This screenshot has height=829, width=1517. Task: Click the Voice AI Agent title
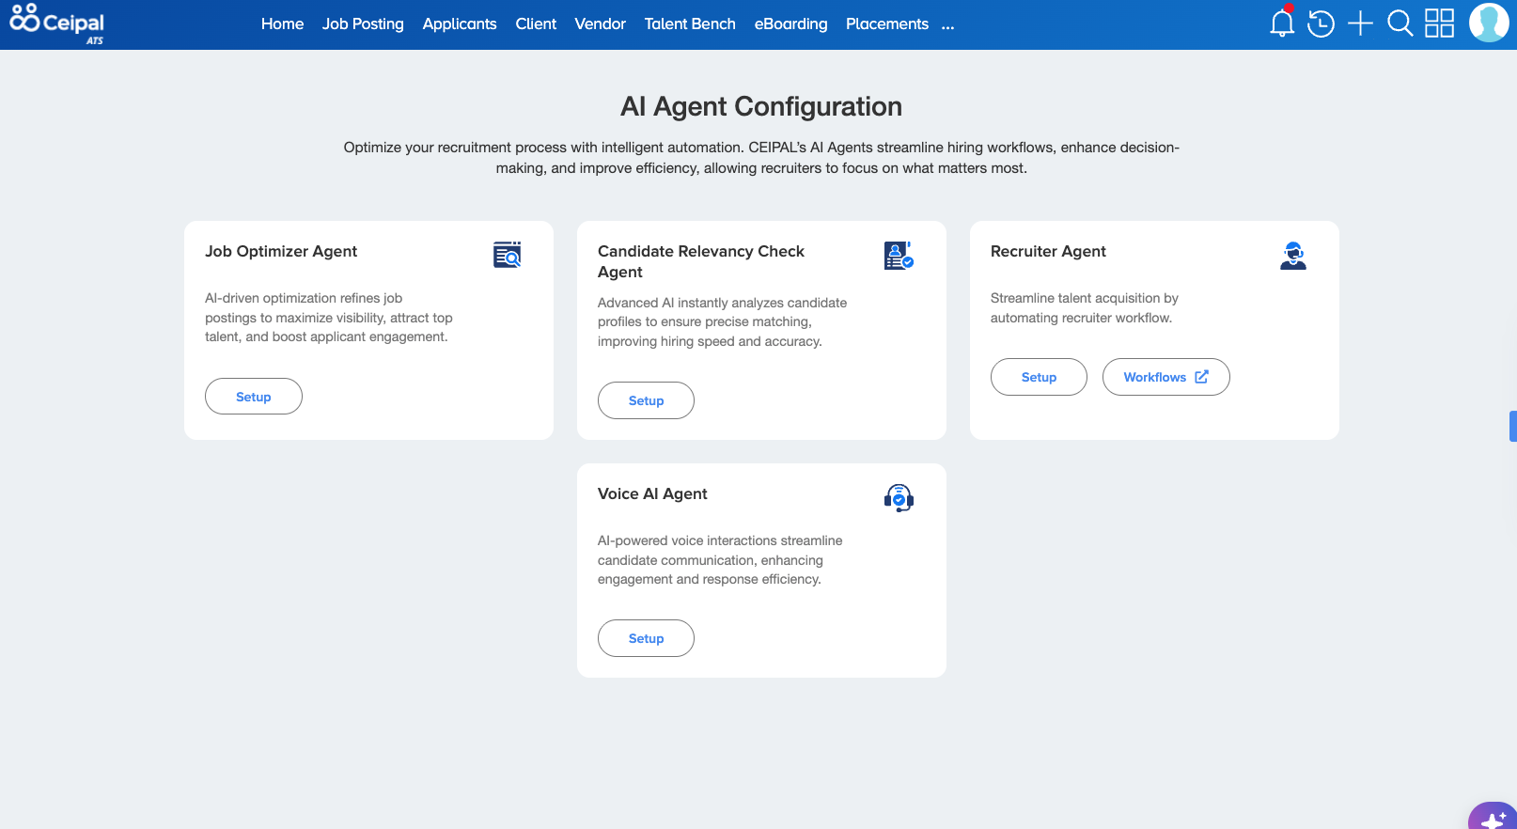pos(652,493)
